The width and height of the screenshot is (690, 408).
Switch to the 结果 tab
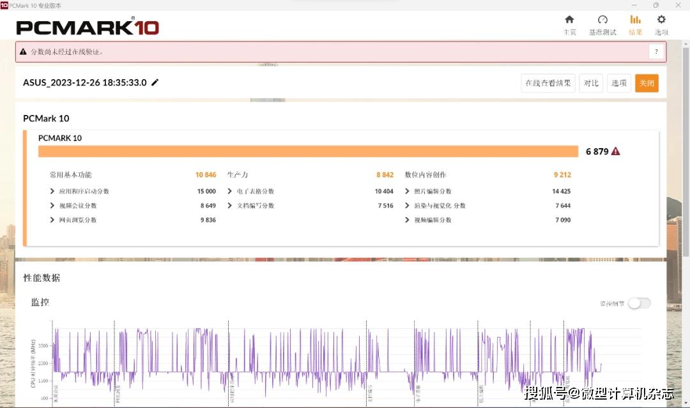pyautogui.click(x=635, y=20)
